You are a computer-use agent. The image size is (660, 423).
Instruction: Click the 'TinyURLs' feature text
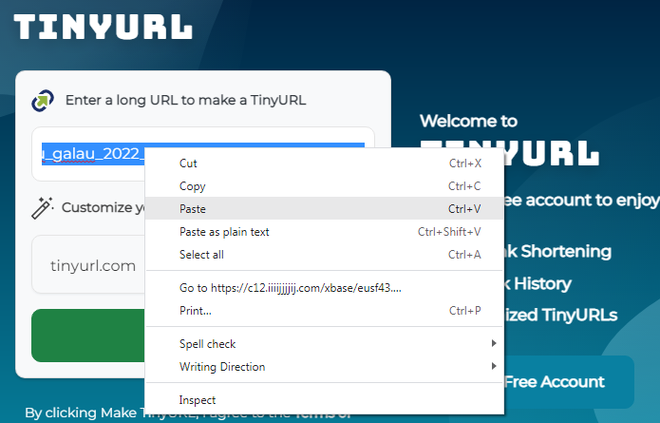(579, 315)
